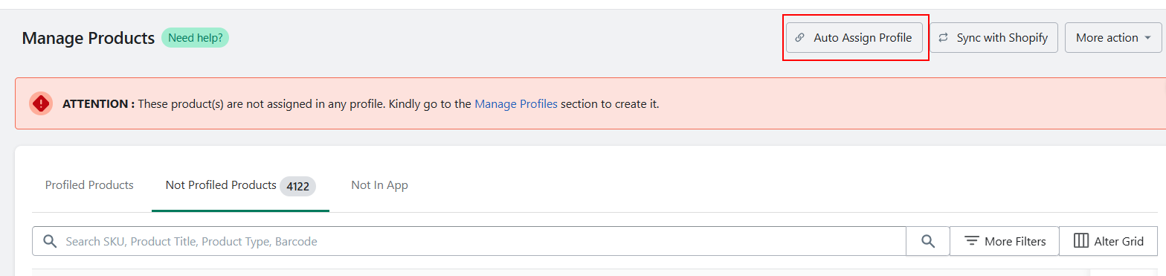Click the 4122 count badge
The height and width of the screenshot is (276, 1166).
coord(297,186)
